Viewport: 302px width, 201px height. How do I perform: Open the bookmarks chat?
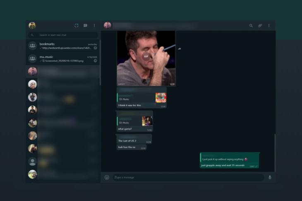tap(63, 46)
